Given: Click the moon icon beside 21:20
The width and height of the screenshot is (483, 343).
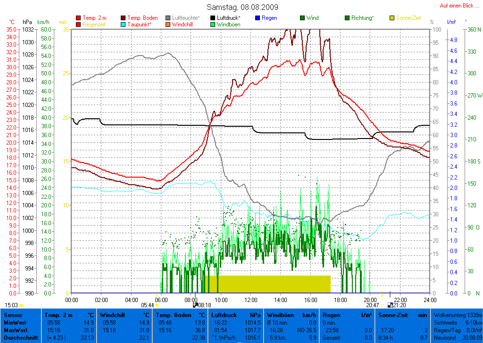Looking at the screenshot, I should pos(390,305).
